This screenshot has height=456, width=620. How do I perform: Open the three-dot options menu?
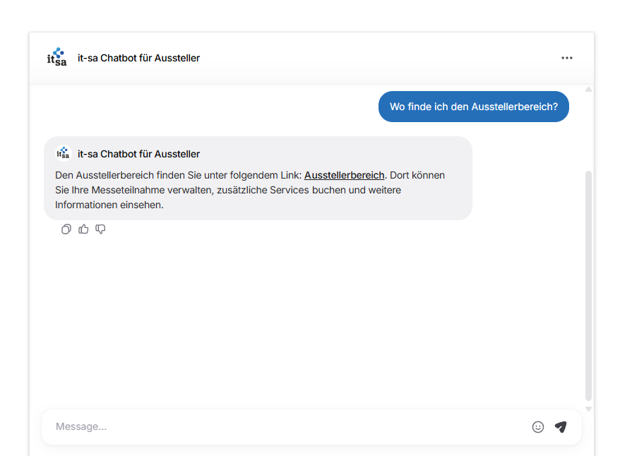coord(566,58)
